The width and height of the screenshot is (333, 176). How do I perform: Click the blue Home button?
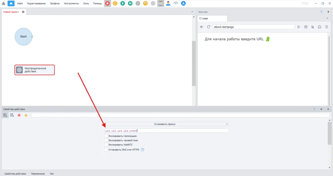(11, 4)
